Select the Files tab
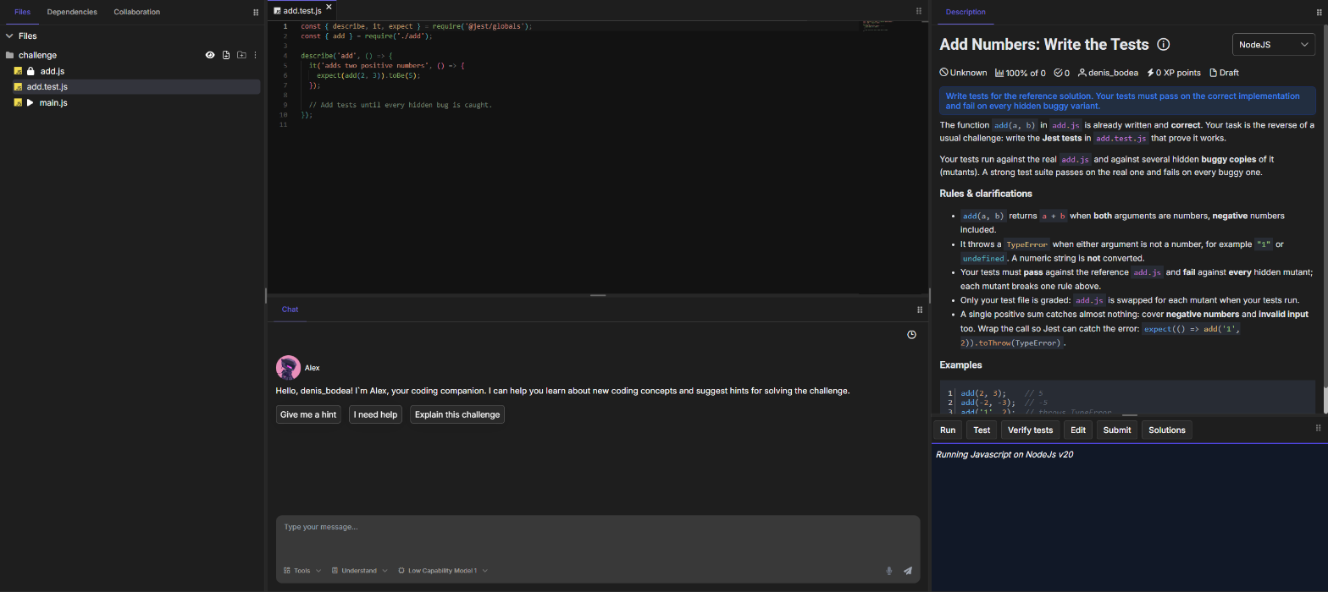Screen dimensions: 1328x592 [x=23, y=12]
